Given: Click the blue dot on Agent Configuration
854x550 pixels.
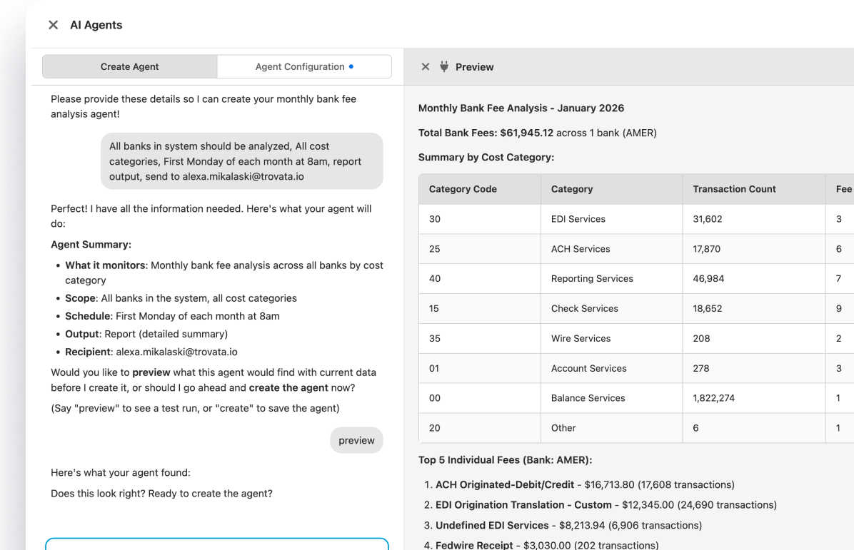Looking at the screenshot, I should pyautogui.click(x=351, y=66).
